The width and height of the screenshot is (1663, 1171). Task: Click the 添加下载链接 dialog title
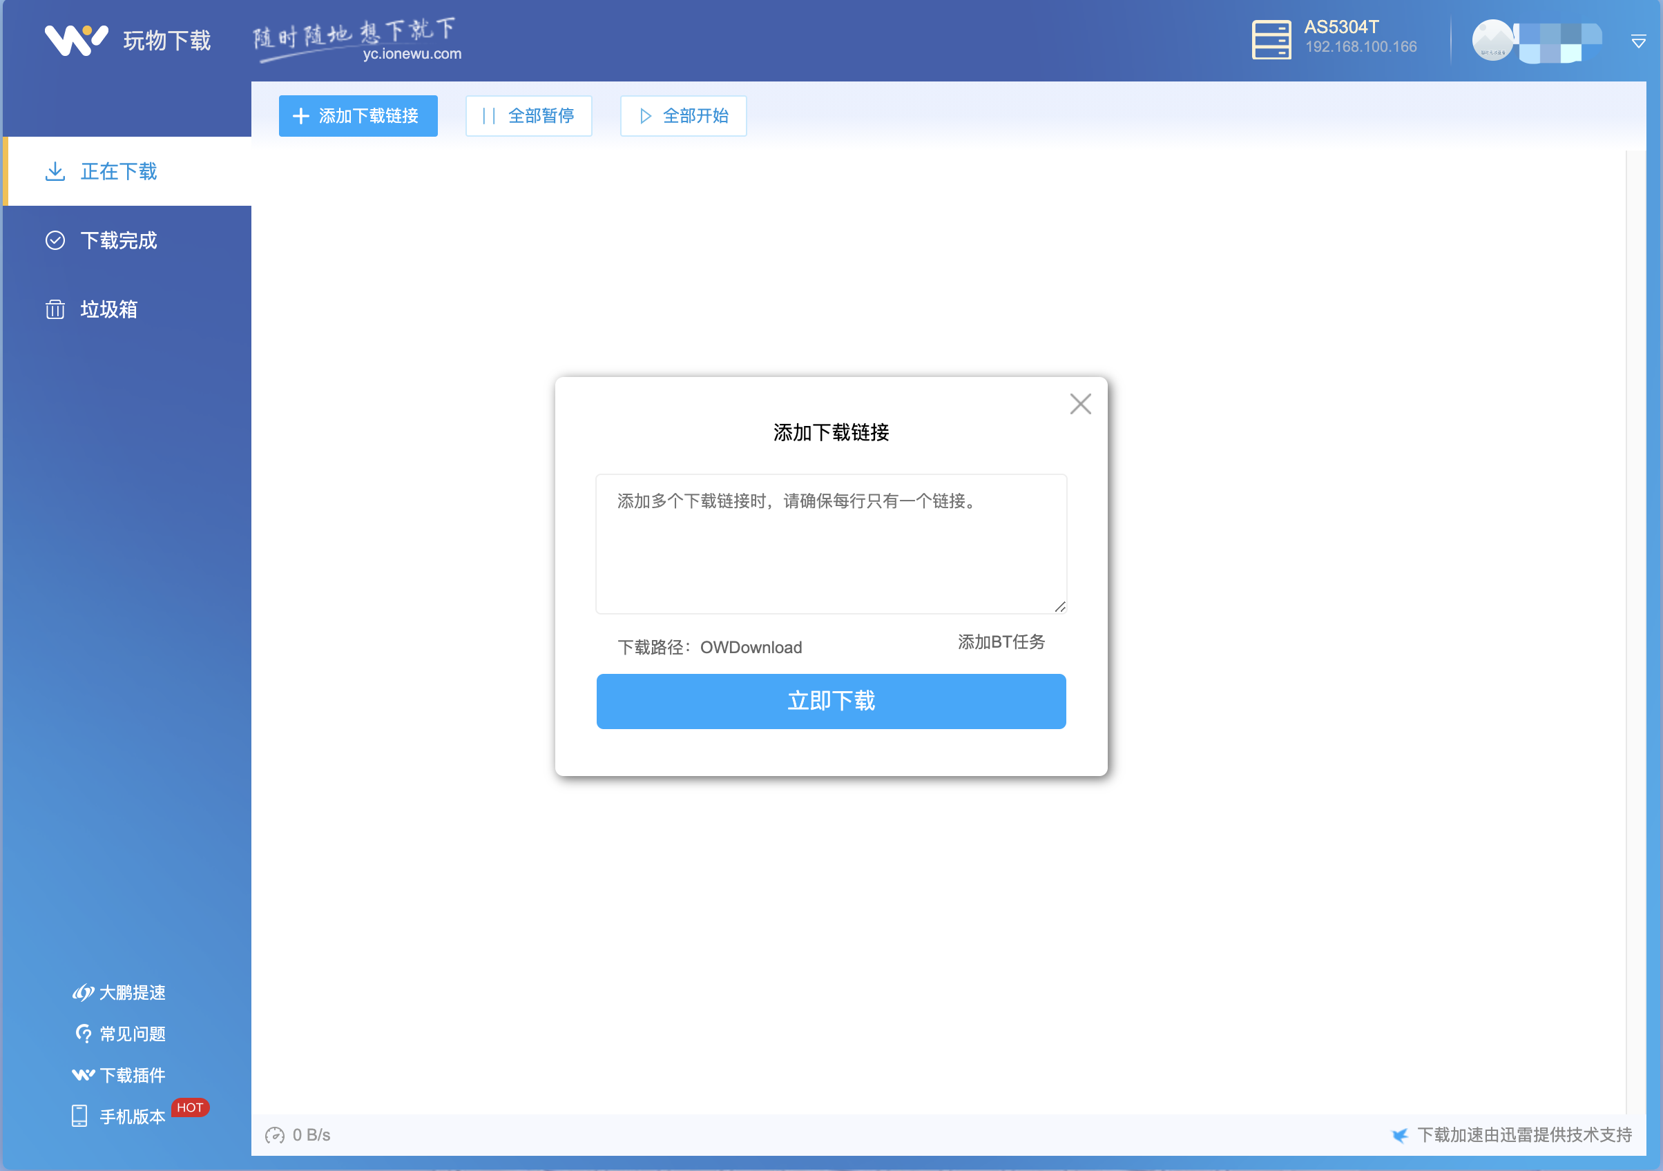coord(831,433)
